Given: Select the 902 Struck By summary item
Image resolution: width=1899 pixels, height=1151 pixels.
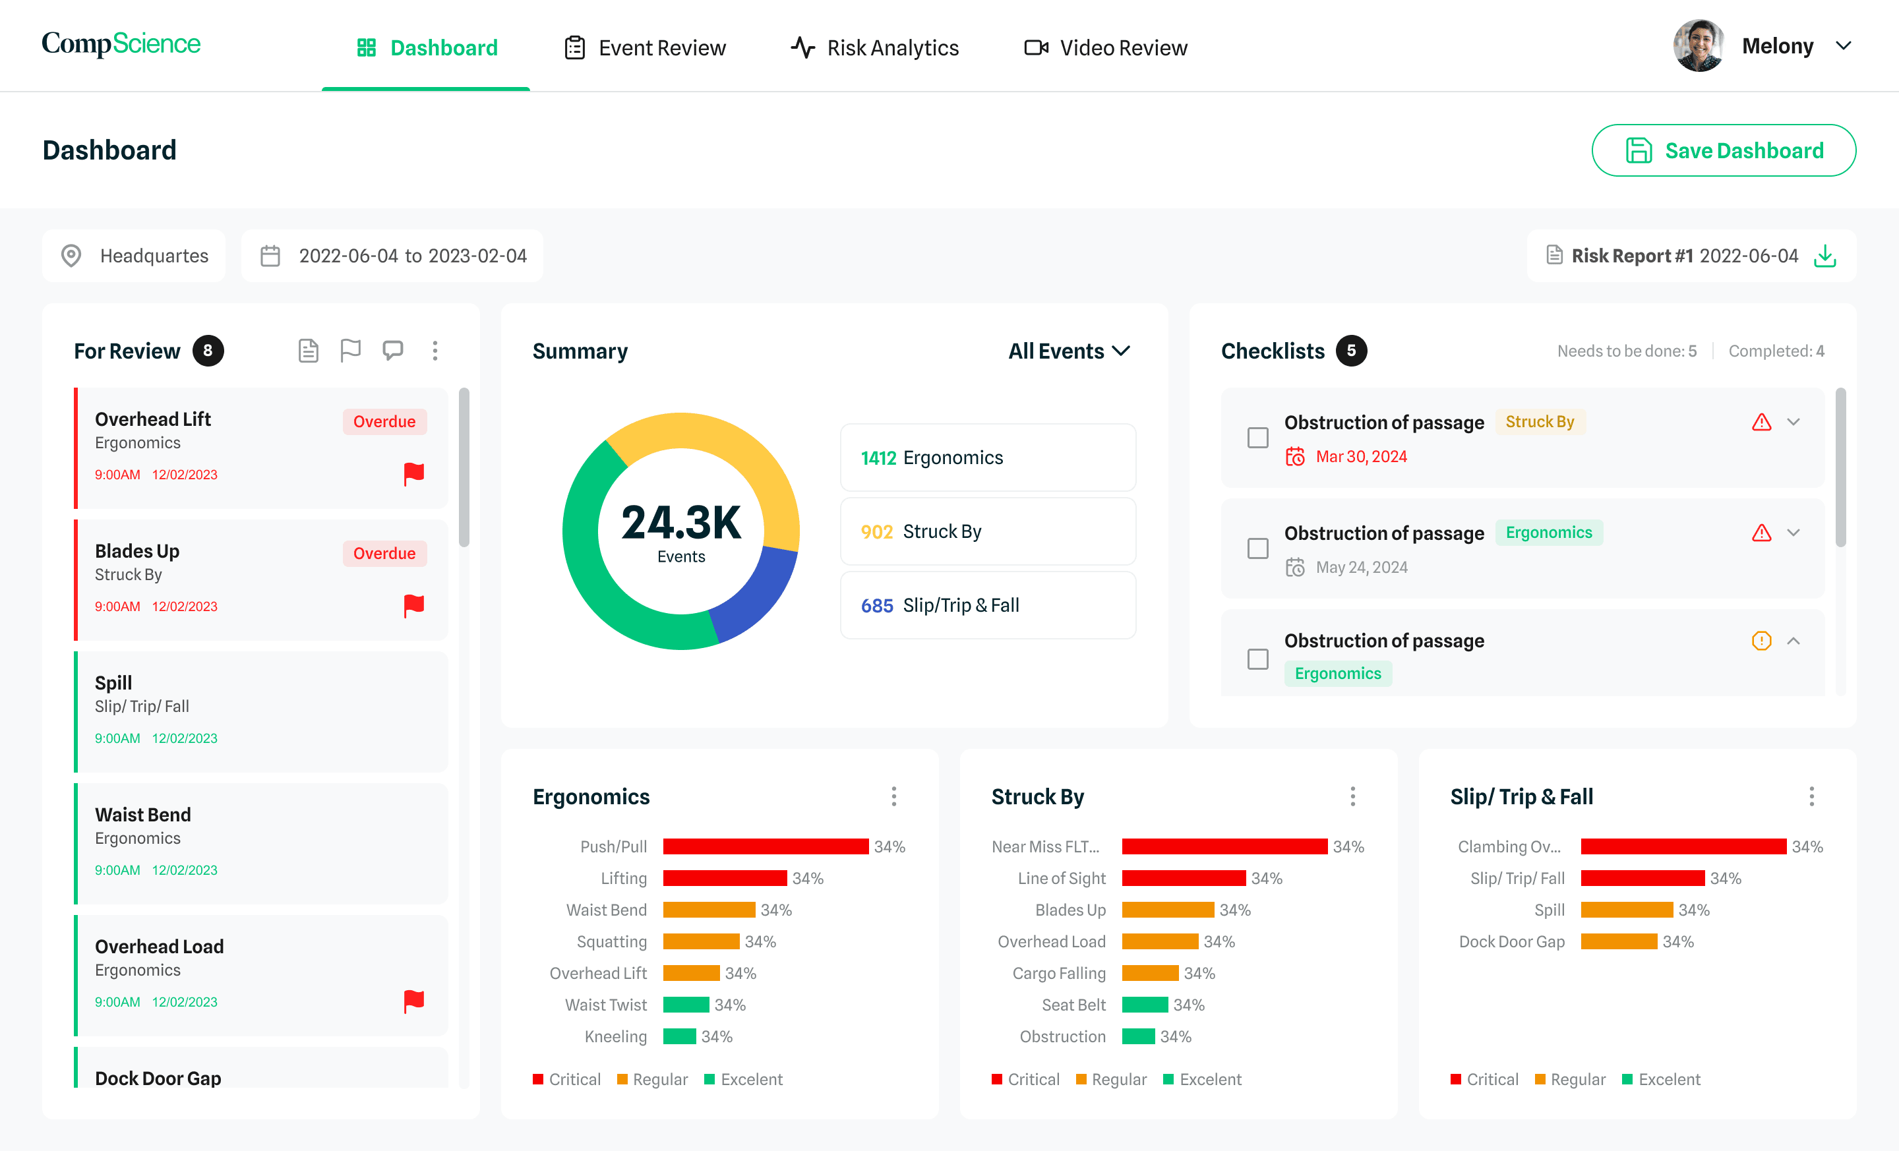Looking at the screenshot, I should 988,531.
